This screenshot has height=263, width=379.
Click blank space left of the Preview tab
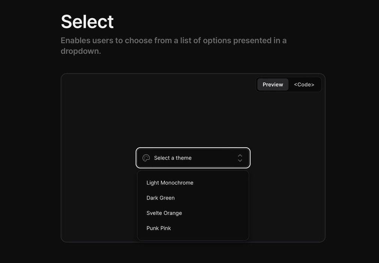click(x=188, y=85)
